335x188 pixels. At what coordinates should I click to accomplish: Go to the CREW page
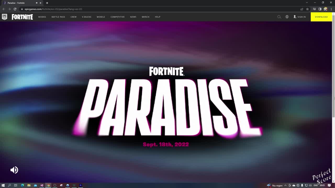(74, 17)
